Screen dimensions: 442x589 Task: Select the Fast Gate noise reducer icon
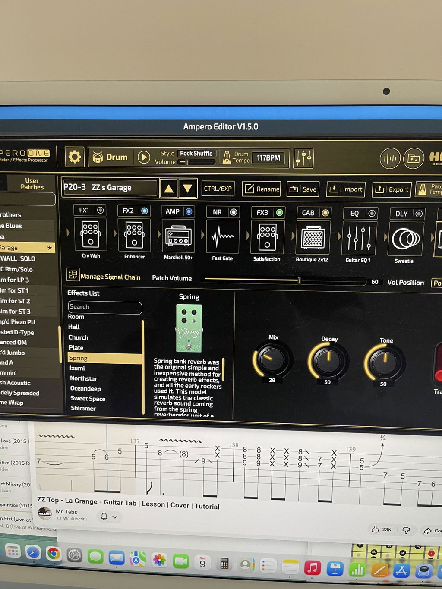(x=222, y=236)
